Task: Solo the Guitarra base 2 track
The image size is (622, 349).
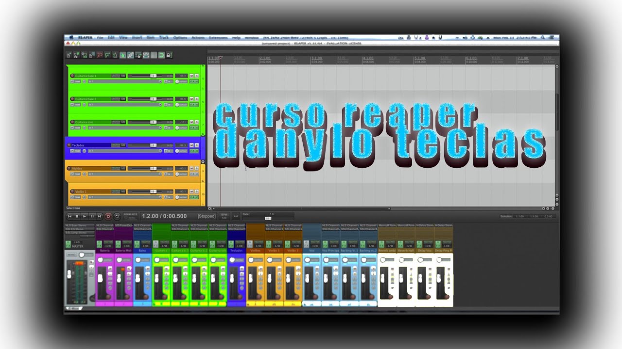Action: pos(196,99)
